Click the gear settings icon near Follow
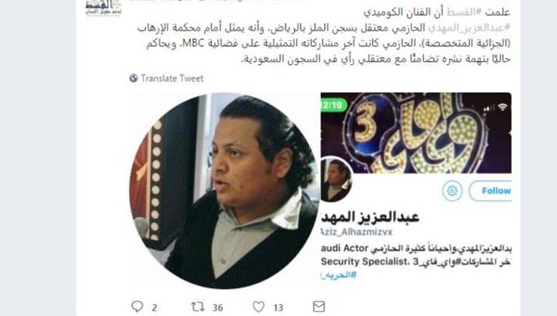Screen dimensions: 557x316 pyautogui.click(x=452, y=191)
